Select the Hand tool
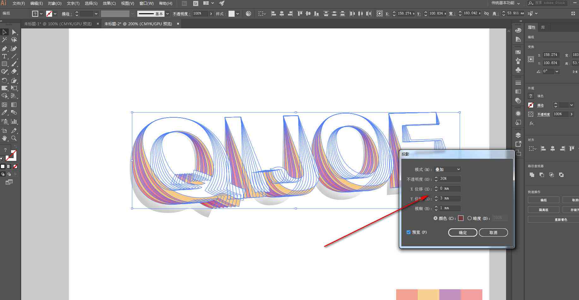The image size is (579, 300). point(4,138)
